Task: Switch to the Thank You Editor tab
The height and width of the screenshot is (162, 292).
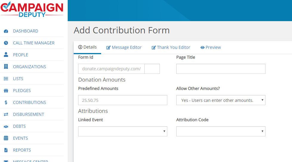Action: (171, 47)
